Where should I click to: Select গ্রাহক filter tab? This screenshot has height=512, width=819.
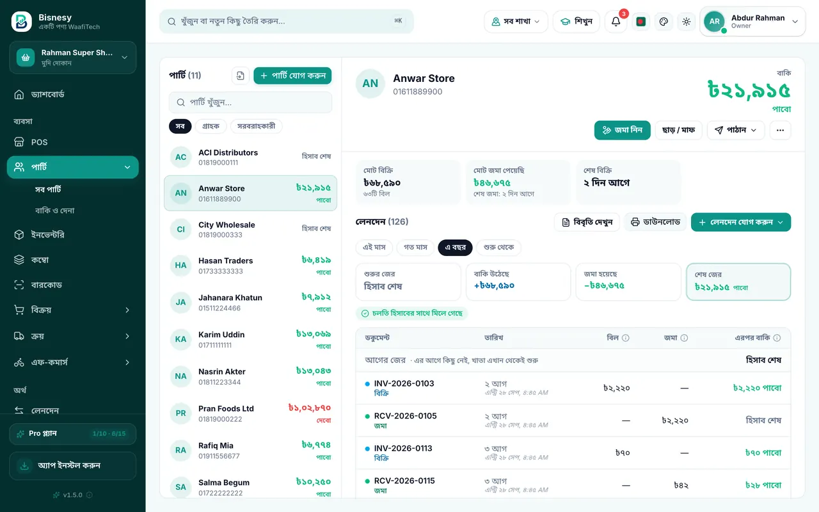point(211,126)
